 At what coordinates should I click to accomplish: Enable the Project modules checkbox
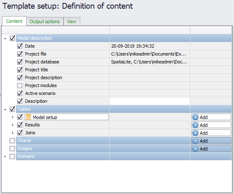(20, 86)
